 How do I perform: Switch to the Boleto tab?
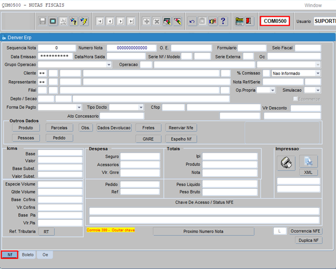(x=28, y=255)
